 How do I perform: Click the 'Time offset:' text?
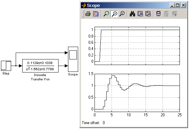[91, 123]
